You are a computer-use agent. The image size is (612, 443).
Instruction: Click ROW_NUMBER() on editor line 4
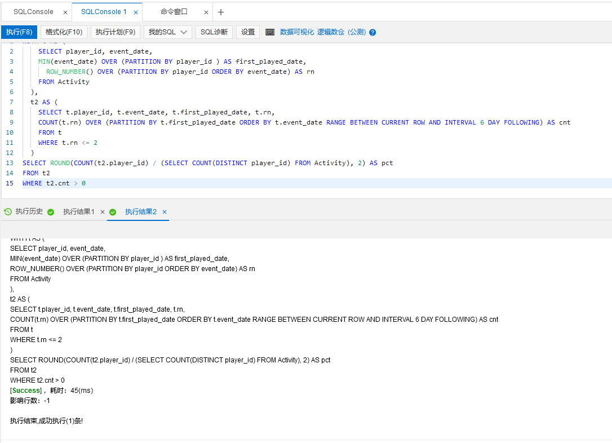pos(70,72)
